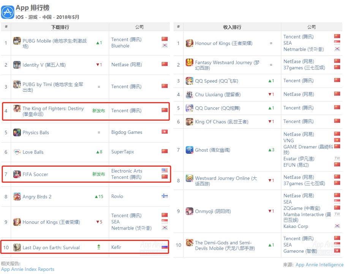Screen dimensions: 345x274
Task: Click the US flag beside Electronic Arts
Action: (x=165, y=170)
